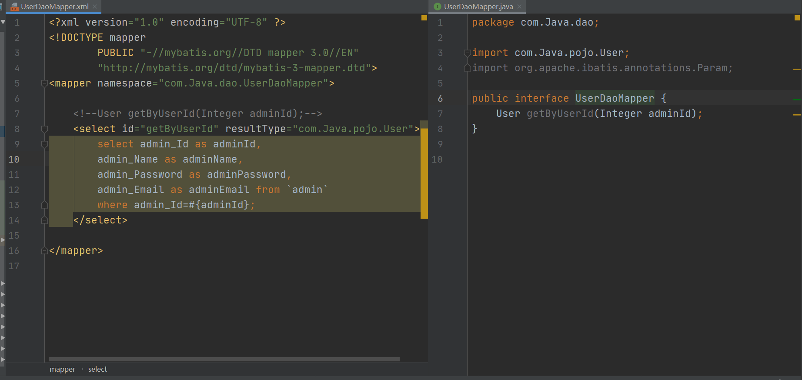Click the interface name UserDaoMapper in Java editor
This screenshot has height=380, width=802.
tap(615, 98)
